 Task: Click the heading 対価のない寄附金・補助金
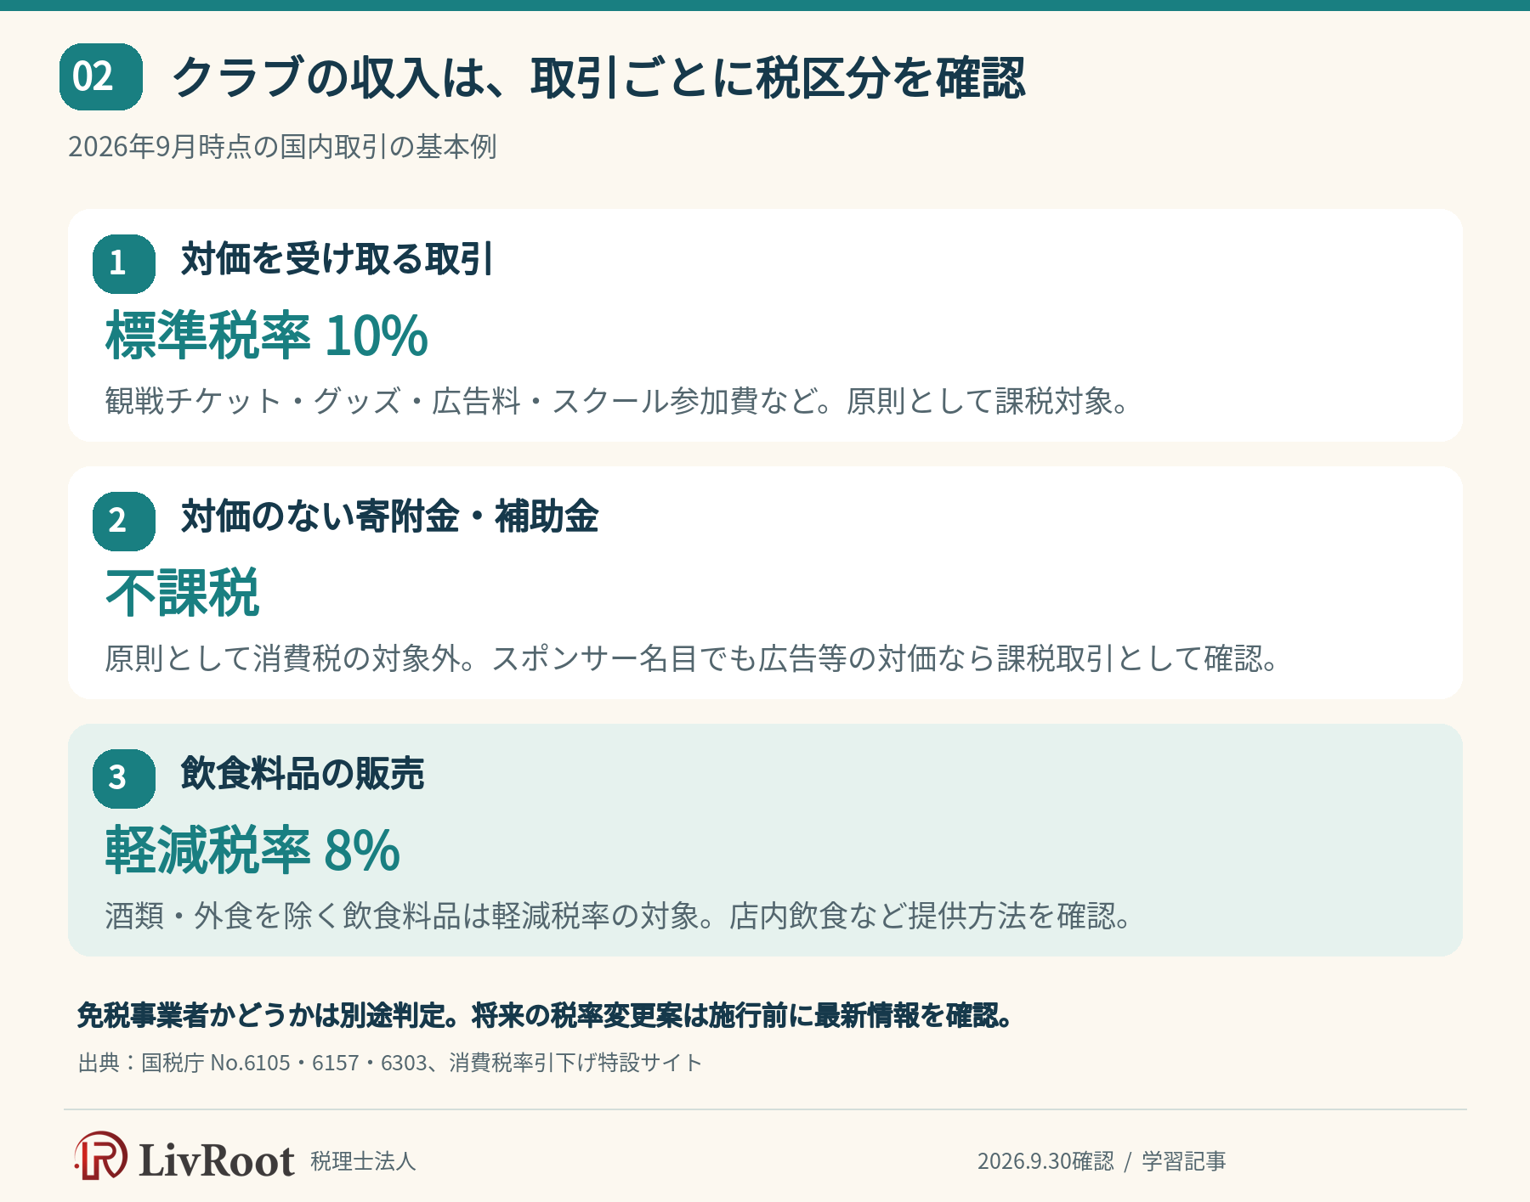[x=390, y=516]
